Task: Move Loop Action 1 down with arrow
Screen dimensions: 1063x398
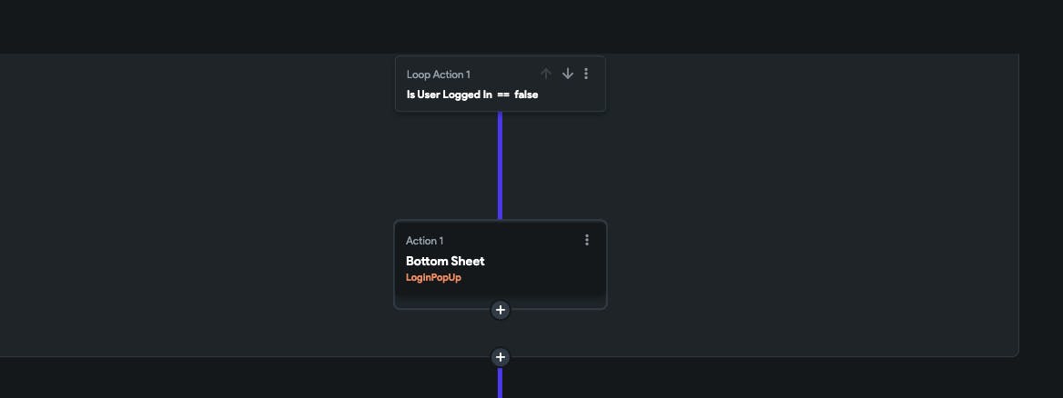Action: tap(568, 74)
